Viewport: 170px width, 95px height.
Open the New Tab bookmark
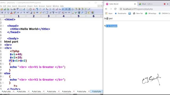[x=138, y=13]
